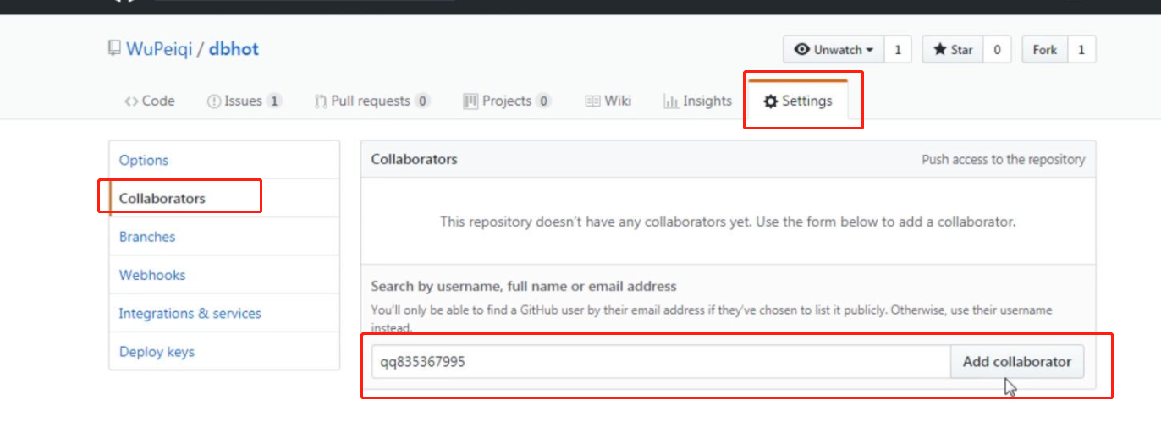Screen dimensions: 1161x433
Task: Open Integrations & services settings
Action: point(190,313)
